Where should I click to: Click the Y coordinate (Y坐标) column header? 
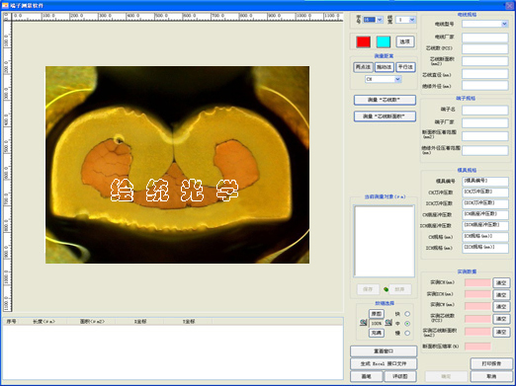coord(189,322)
